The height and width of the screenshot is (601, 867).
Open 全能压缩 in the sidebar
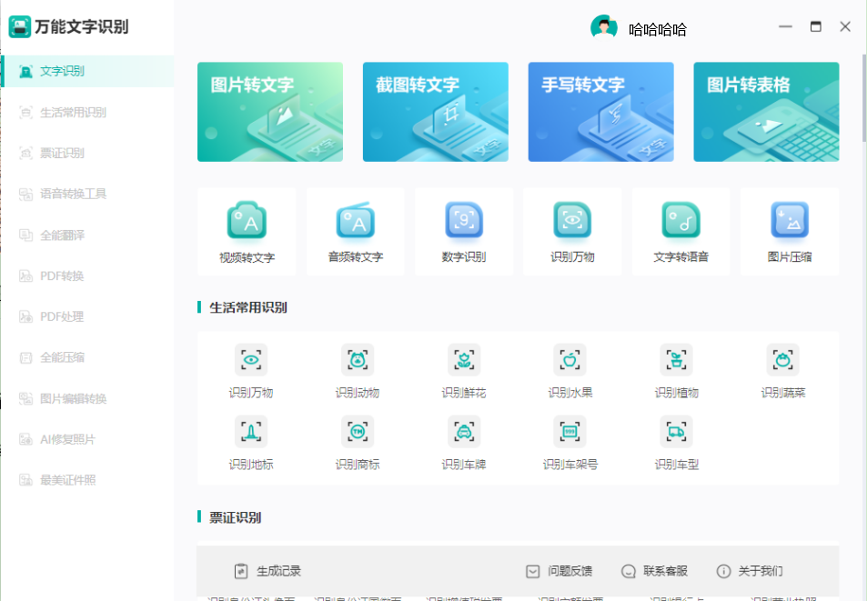(87, 357)
